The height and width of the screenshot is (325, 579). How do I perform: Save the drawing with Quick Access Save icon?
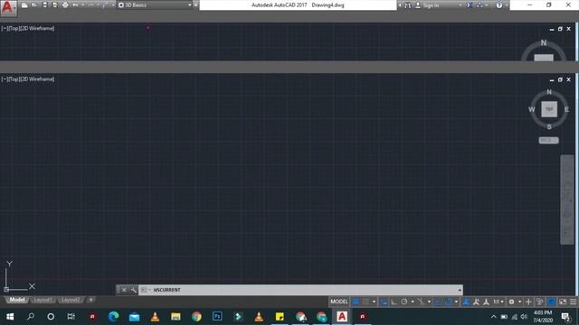pyautogui.click(x=44, y=5)
